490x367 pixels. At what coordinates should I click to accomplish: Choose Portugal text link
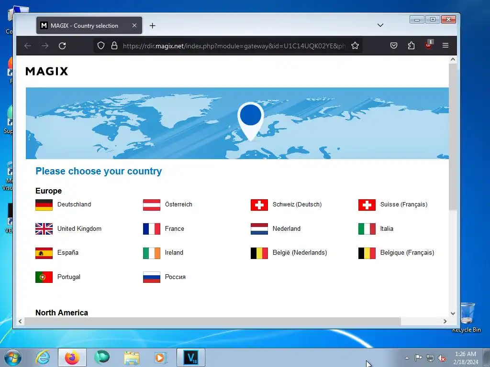point(69,277)
